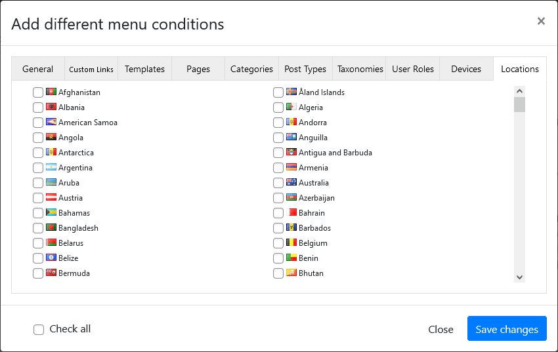558x352 pixels.
Task: Click the Close text button
Action: [440, 330]
